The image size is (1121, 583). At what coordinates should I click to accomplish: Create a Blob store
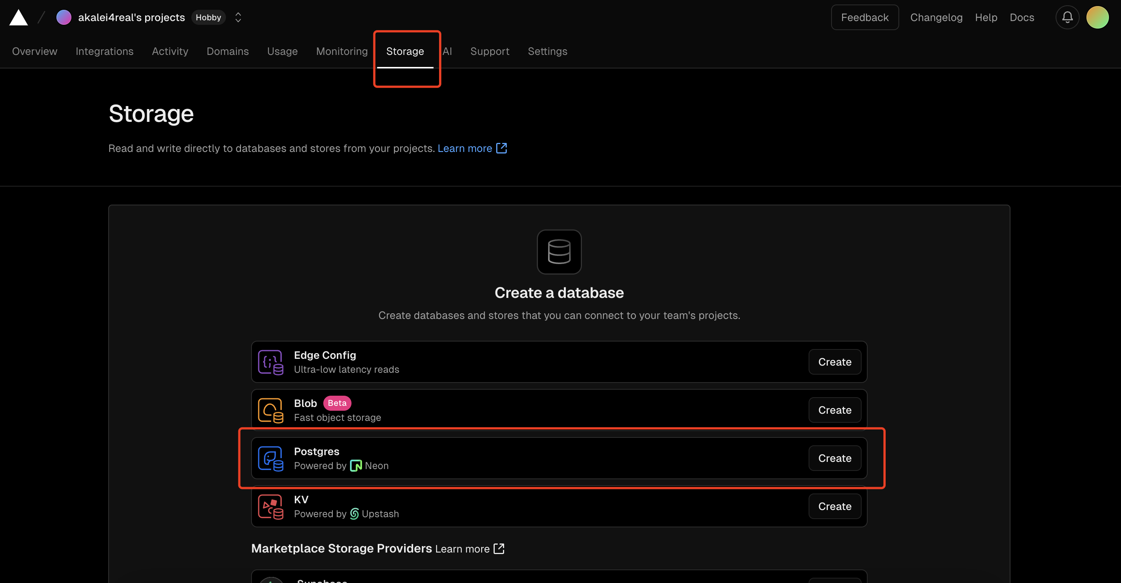coord(835,410)
